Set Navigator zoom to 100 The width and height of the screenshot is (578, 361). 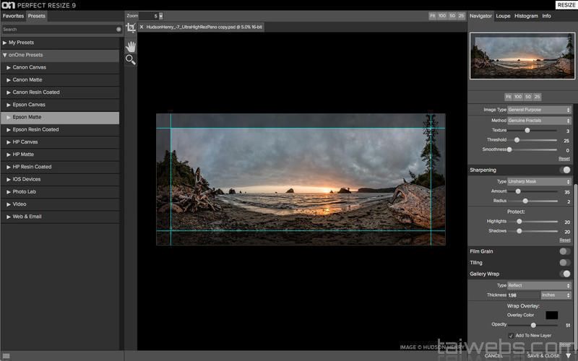pos(518,96)
